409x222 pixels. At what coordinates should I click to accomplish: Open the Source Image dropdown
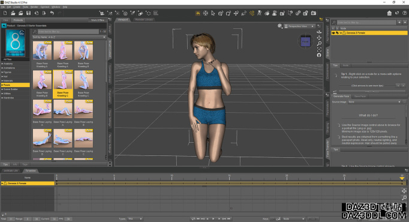coord(374,102)
